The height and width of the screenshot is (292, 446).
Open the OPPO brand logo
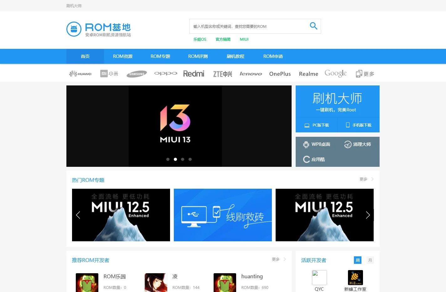point(166,74)
